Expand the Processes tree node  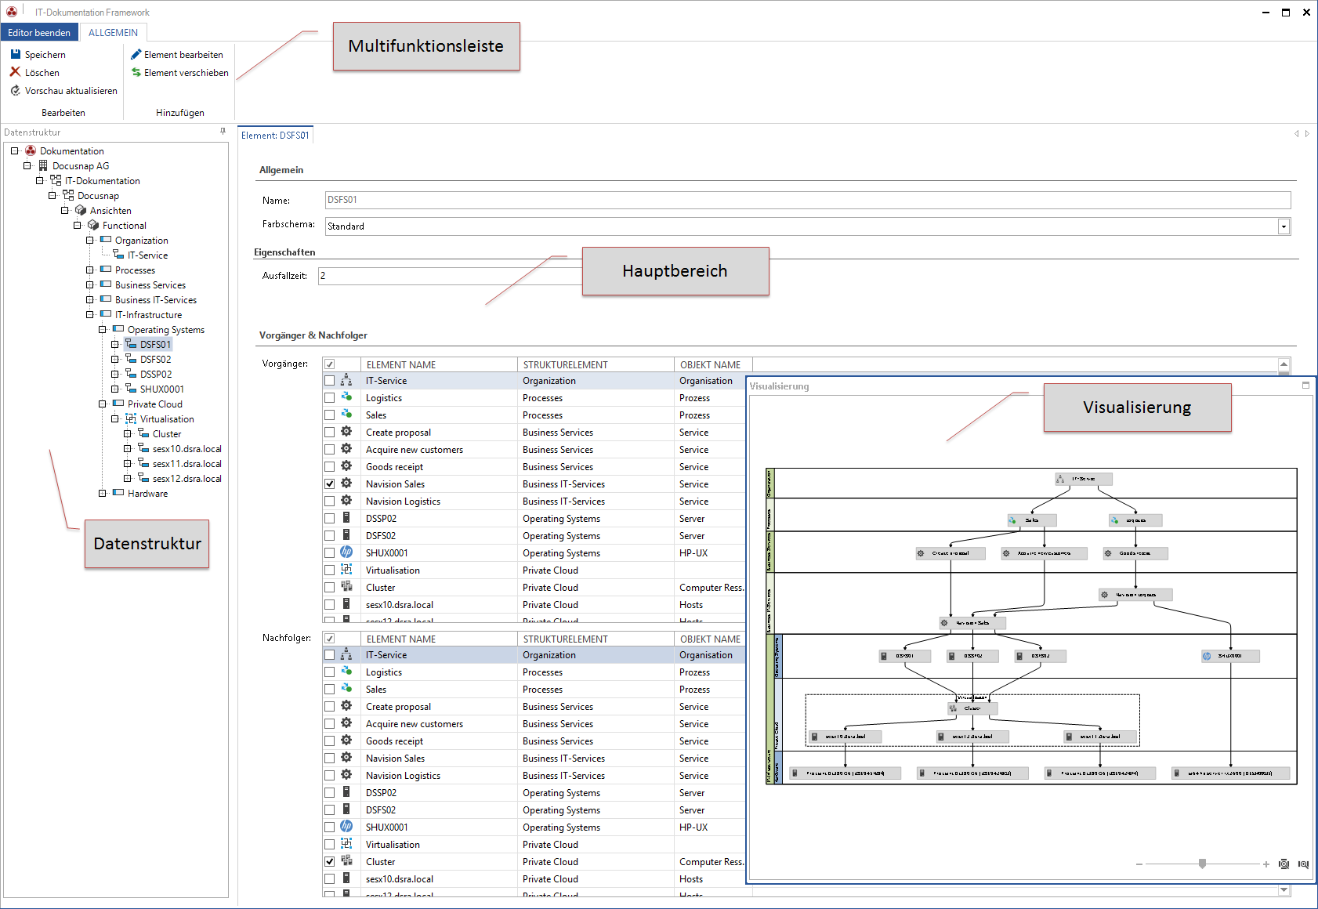[x=90, y=270]
